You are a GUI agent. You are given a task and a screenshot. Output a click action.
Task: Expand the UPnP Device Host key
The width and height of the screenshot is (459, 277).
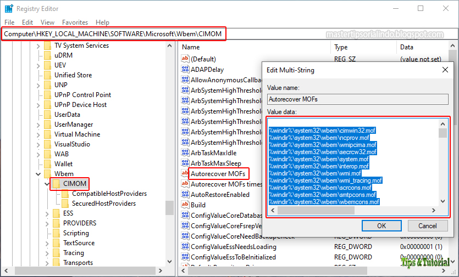pyautogui.click(x=38, y=105)
